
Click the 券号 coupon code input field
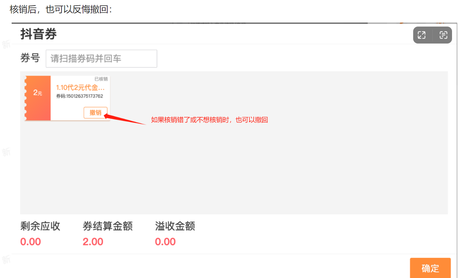coord(101,58)
